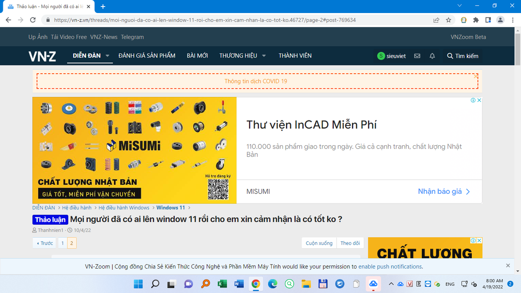Select page 2 in the pagination

[x=72, y=243]
